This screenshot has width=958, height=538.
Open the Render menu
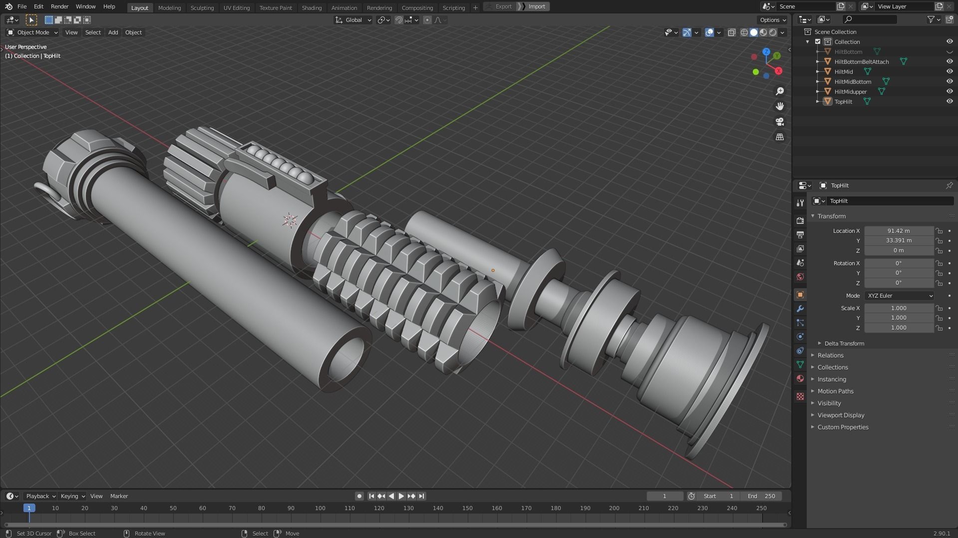point(59,6)
